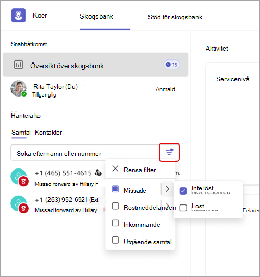Screen dimensions: 260x277
Task: Click the clock badge showing 15
Action: click(171, 65)
